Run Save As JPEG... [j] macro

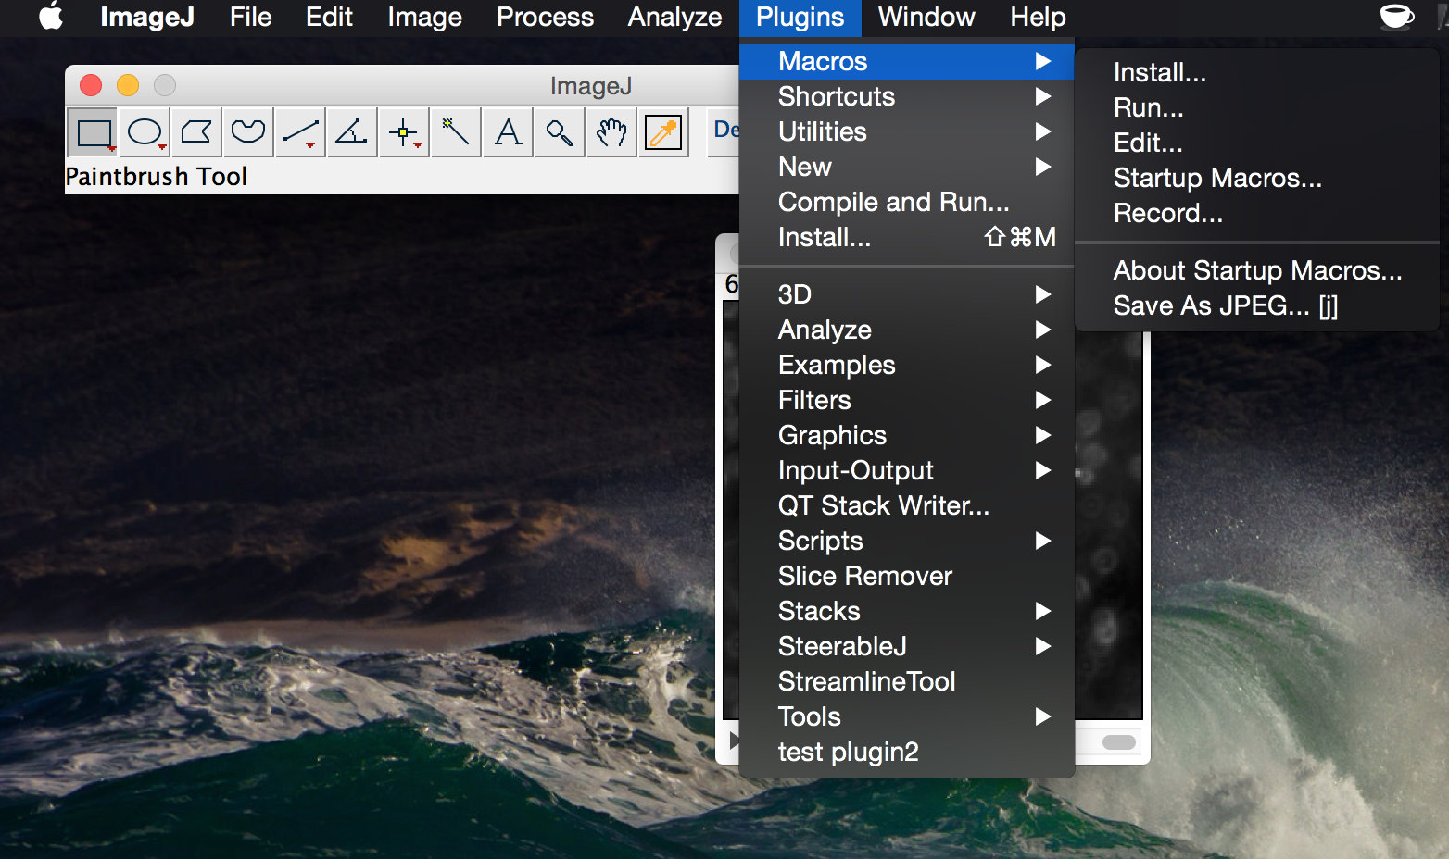click(1257, 305)
